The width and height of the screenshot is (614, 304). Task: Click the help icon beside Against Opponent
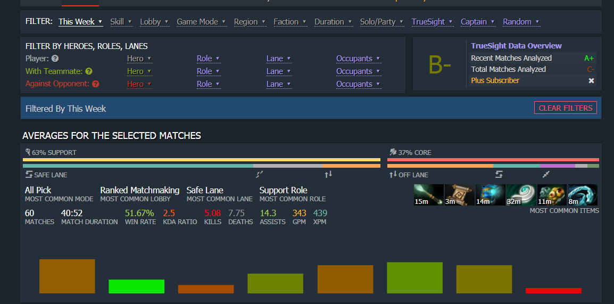coord(96,84)
